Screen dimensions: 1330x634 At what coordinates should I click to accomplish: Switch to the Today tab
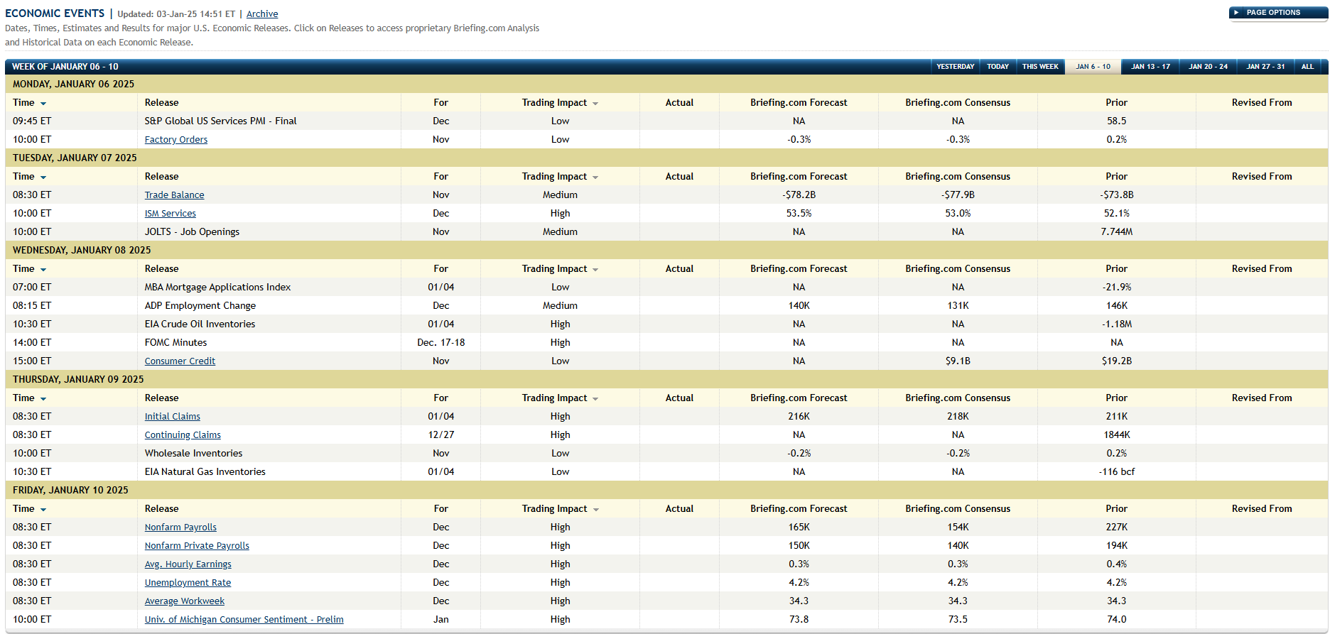tap(997, 67)
